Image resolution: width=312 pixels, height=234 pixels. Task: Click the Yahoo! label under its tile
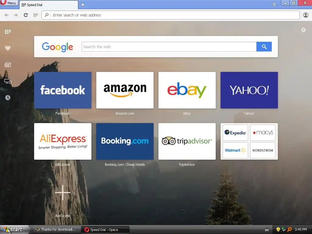click(249, 113)
